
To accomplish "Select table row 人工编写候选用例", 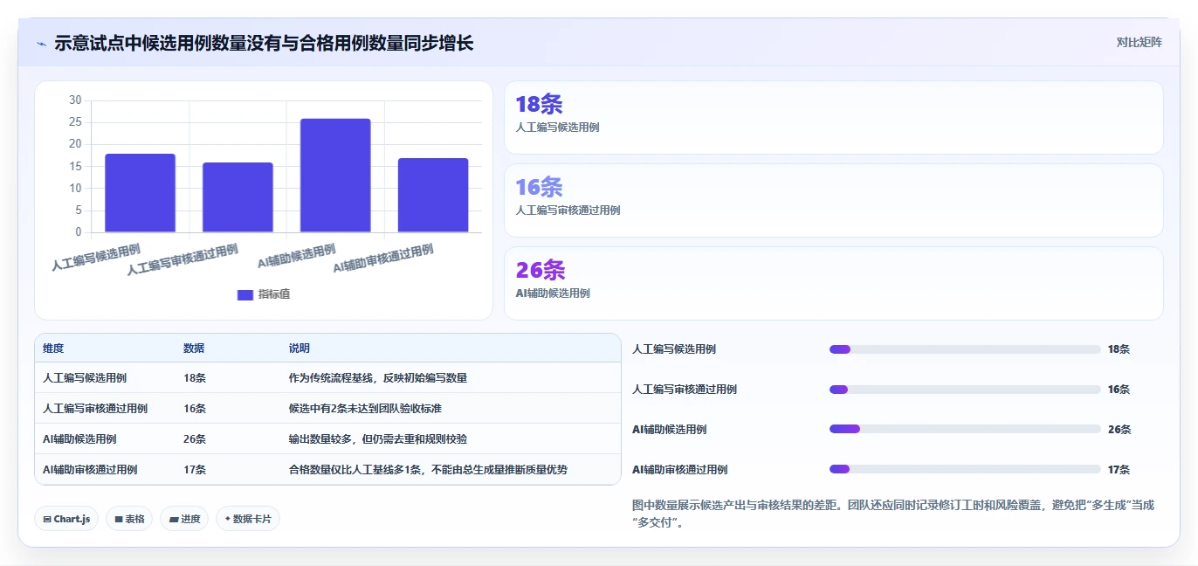I will coord(327,377).
